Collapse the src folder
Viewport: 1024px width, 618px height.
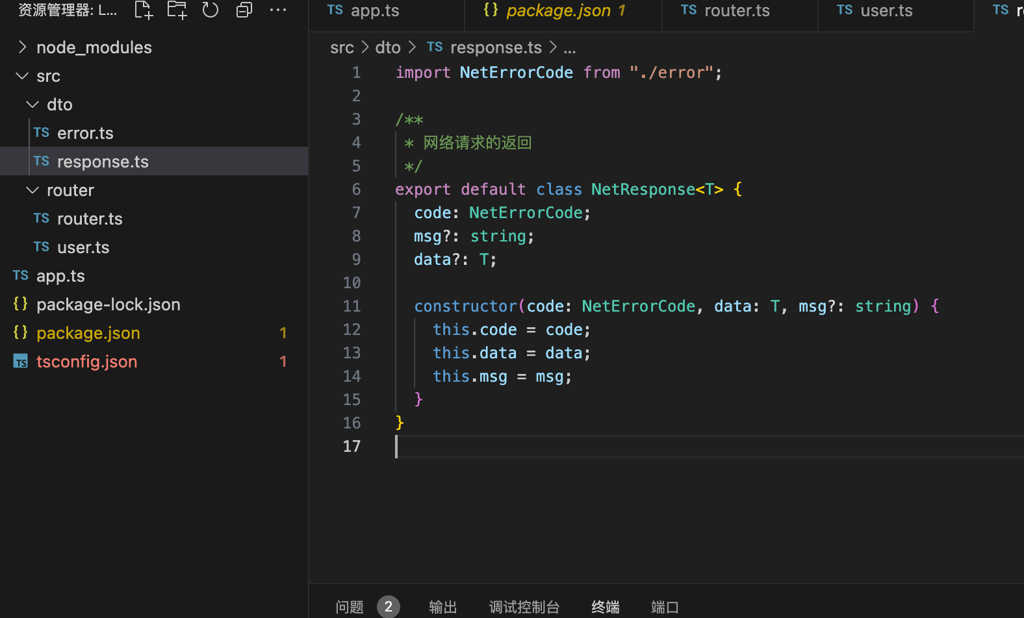[48, 76]
